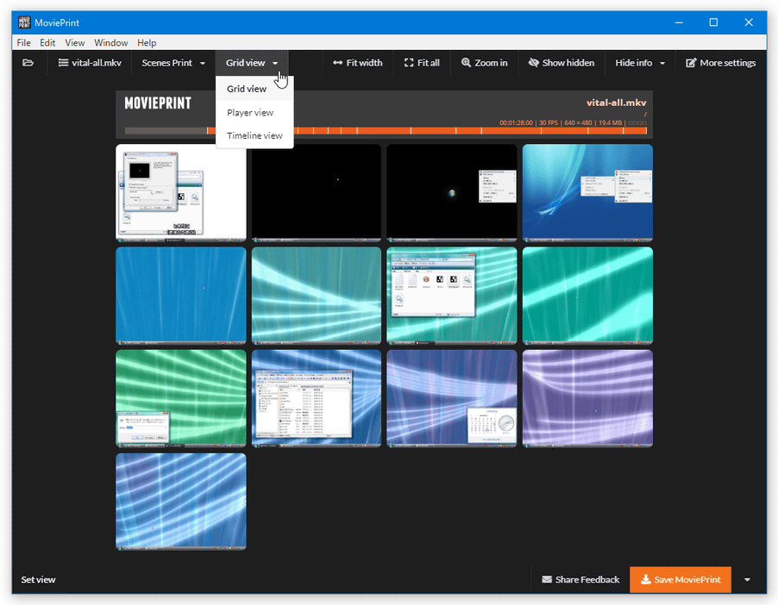Viewport: 778px width, 605px height.
Task: Click the open folder icon in the toolbar
Action: 28,63
